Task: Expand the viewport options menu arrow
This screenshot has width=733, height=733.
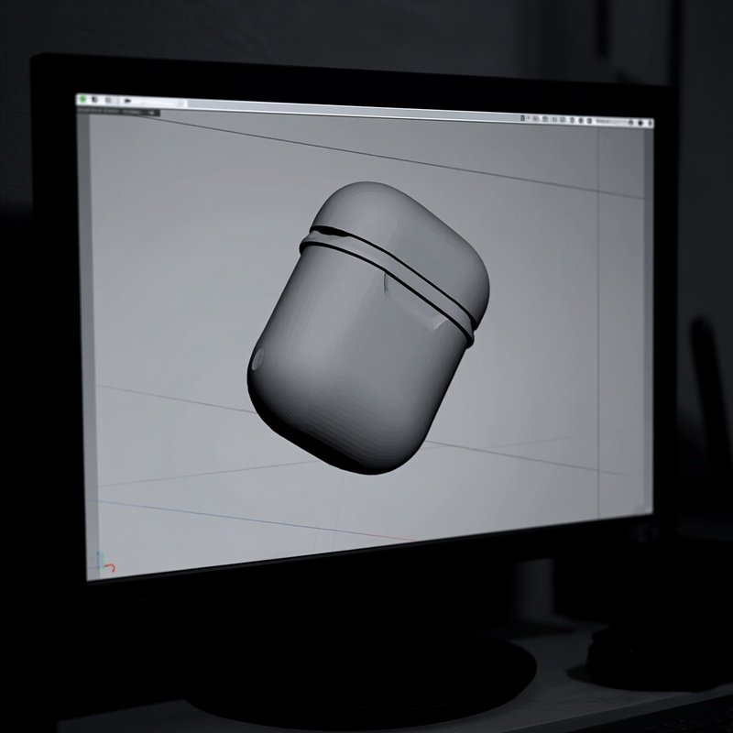Action: (150, 112)
